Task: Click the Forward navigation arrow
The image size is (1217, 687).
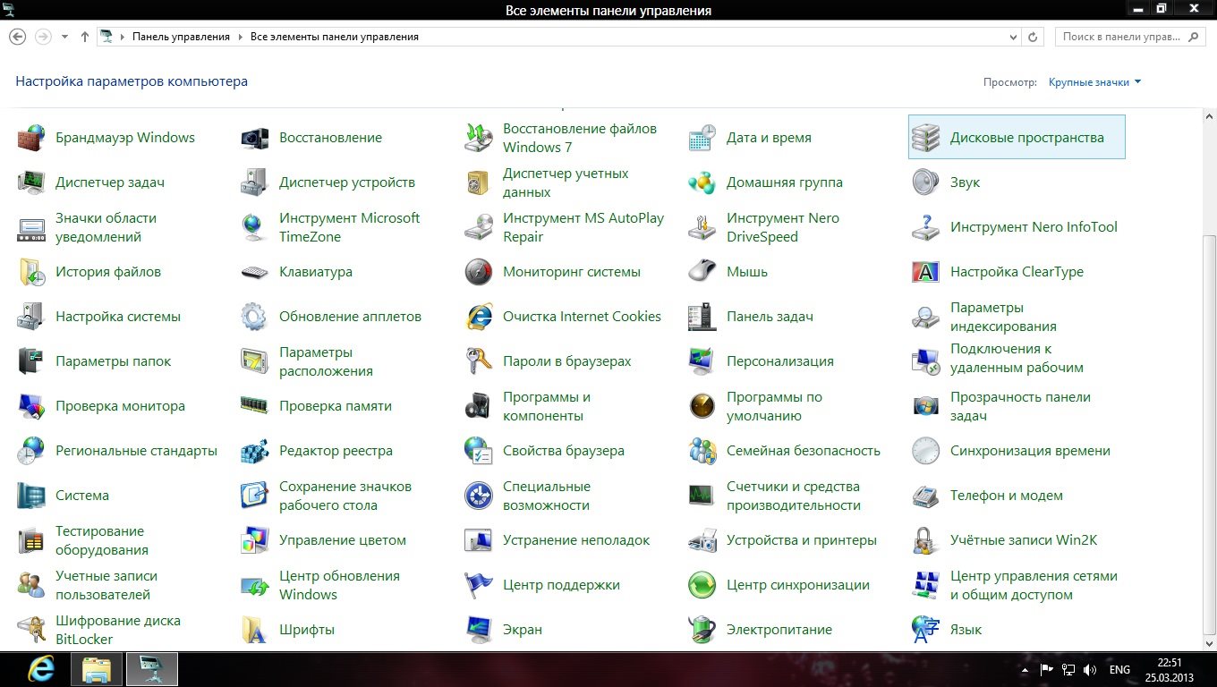Action: [x=43, y=37]
